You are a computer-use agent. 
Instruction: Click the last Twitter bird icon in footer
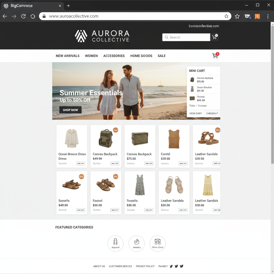coord(182,266)
